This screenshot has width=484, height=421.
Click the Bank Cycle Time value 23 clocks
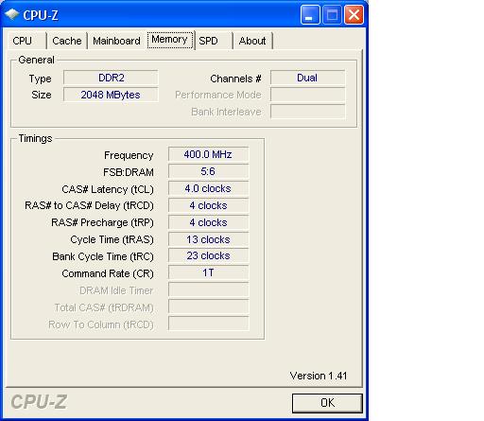208,255
